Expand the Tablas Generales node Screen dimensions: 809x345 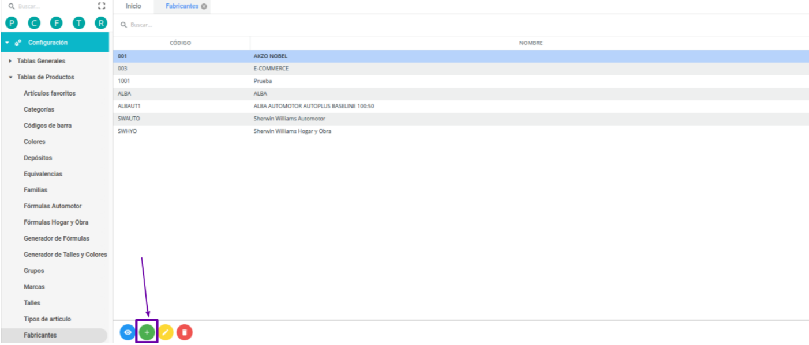tap(10, 61)
